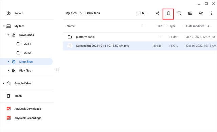Image resolution: width=217 pixels, height=132 pixels.
Task: Open the OPEN dropdown arrow
Action: point(148,13)
